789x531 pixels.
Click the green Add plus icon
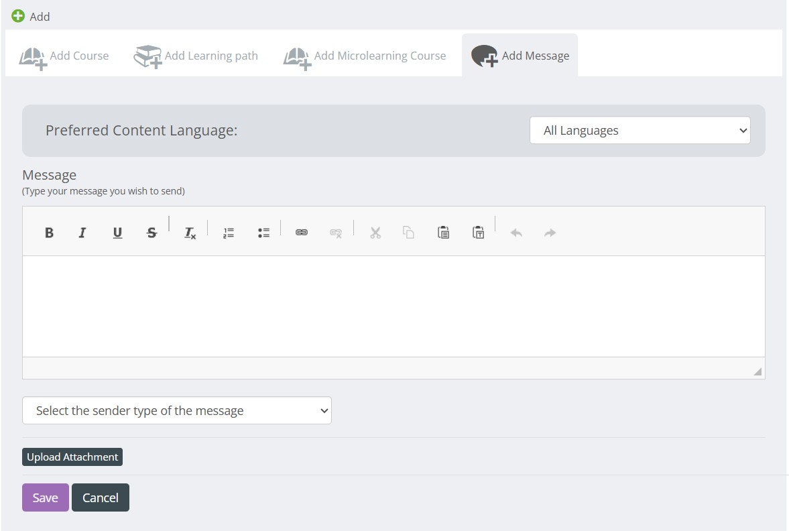(x=17, y=16)
